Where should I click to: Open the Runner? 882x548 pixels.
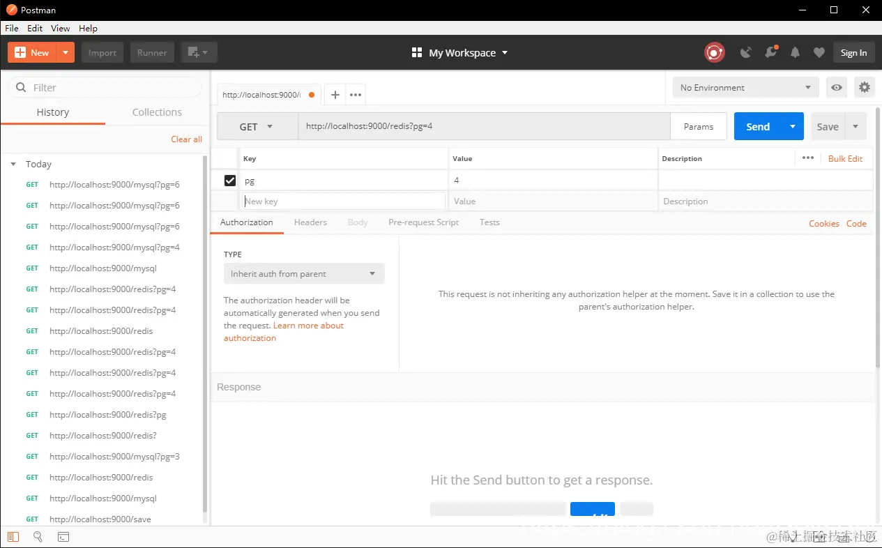click(152, 52)
